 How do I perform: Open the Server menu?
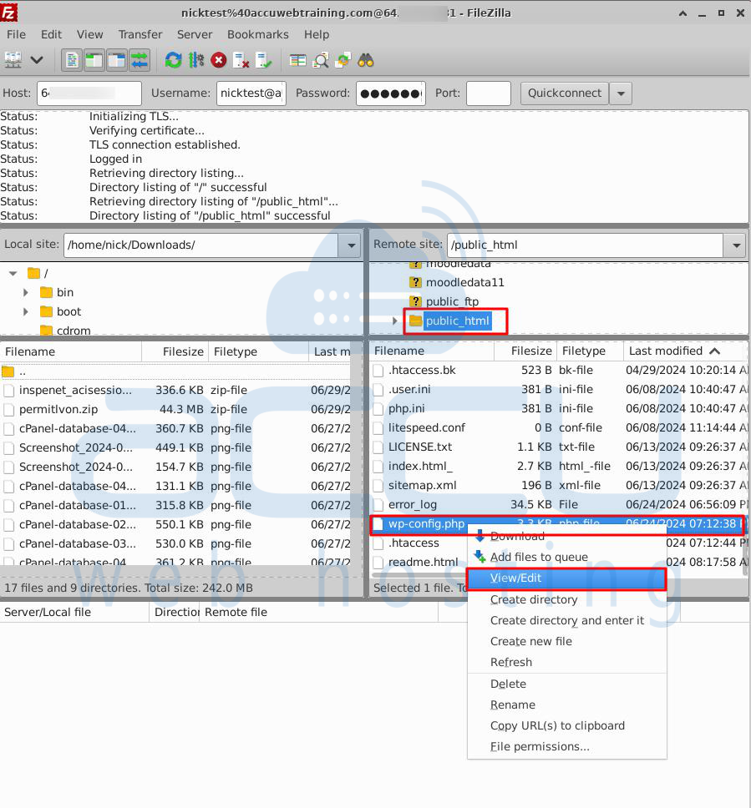click(195, 34)
